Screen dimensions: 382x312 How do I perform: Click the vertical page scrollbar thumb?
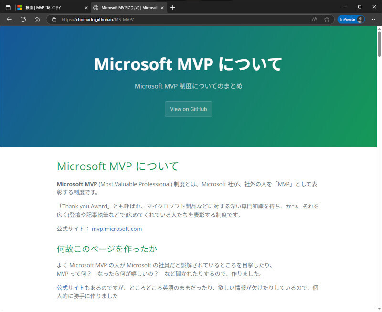click(x=379, y=43)
